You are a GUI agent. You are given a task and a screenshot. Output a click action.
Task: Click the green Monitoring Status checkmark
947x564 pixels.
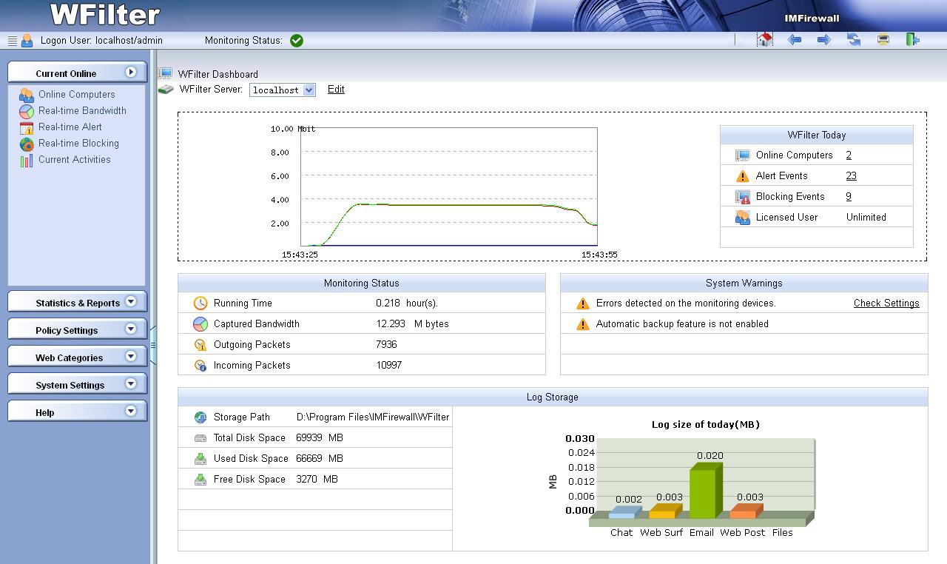pos(297,41)
